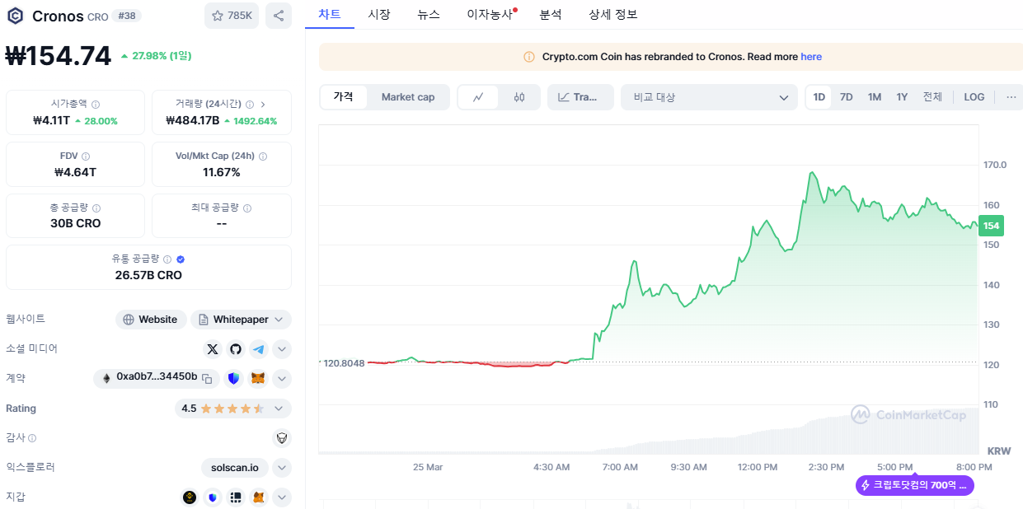Click the 26.57B CRO supply value
This screenshot has height=509, width=1023.
[148, 275]
